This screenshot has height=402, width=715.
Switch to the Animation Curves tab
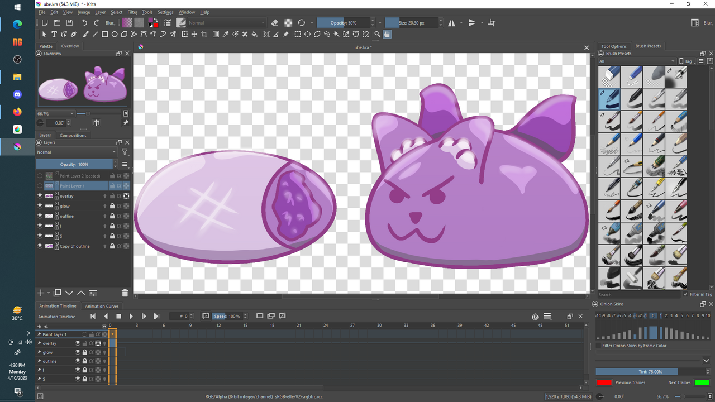pyautogui.click(x=102, y=306)
